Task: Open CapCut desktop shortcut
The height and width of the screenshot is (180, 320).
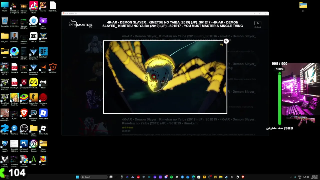Action: click(33, 37)
